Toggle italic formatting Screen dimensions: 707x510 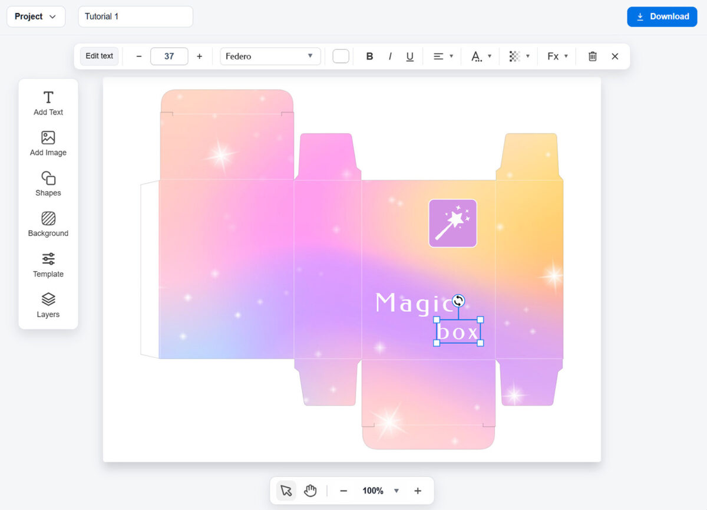[390, 57]
